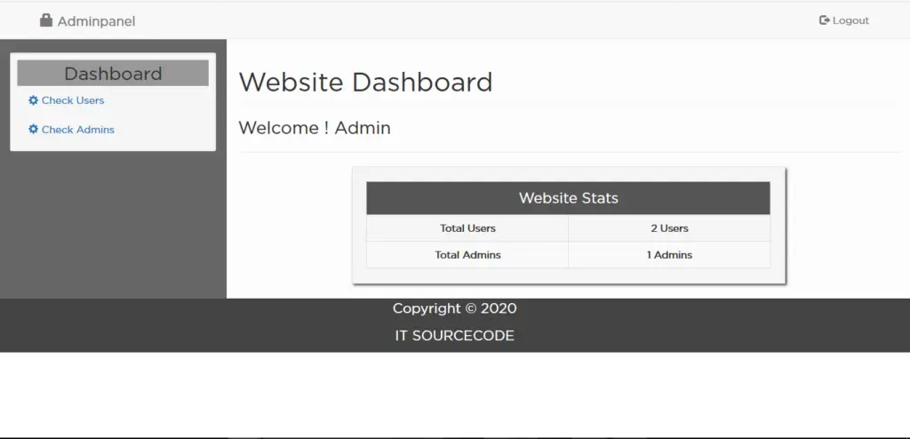The width and height of the screenshot is (910, 439).
Task: Click the gear icon next to Check Users
Action: pyautogui.click(x=34, y=100)
